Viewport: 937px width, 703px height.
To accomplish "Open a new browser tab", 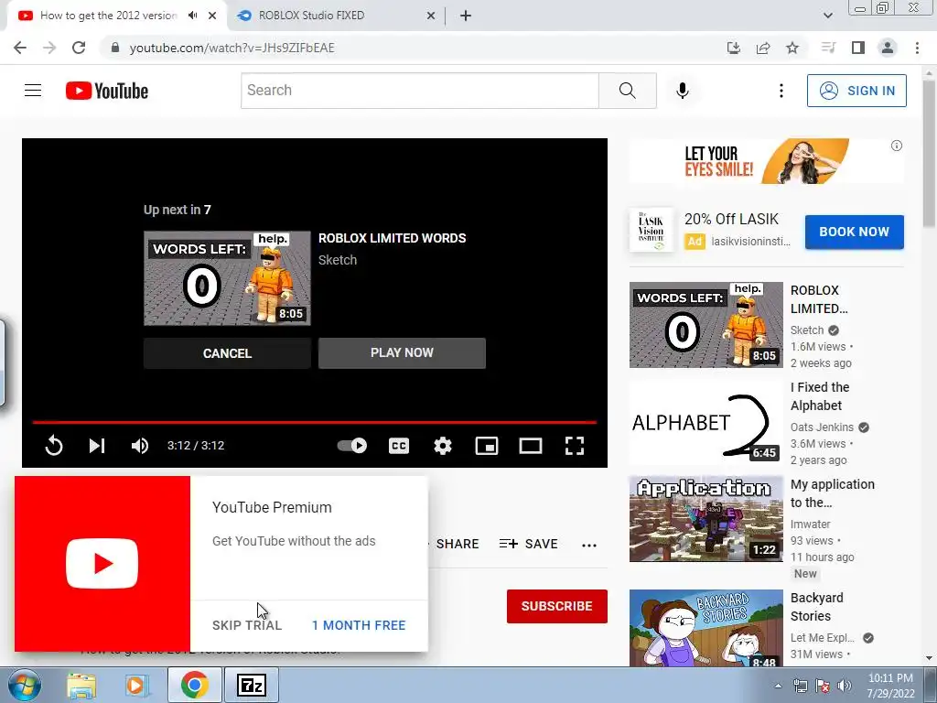I will 466,16.
